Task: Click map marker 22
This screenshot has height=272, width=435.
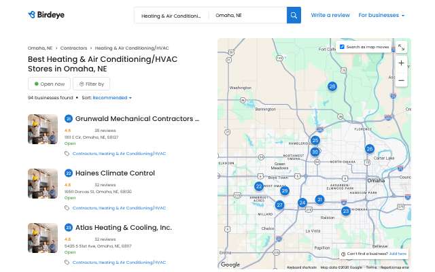Action: tap(259, 186)
